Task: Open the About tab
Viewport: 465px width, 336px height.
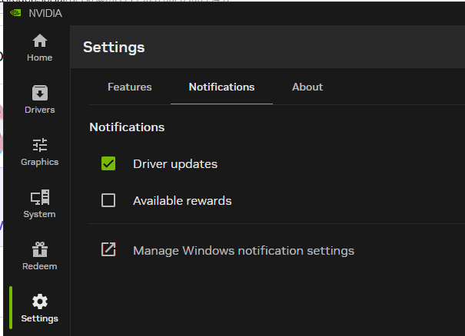Action: (x=307, y=87)
